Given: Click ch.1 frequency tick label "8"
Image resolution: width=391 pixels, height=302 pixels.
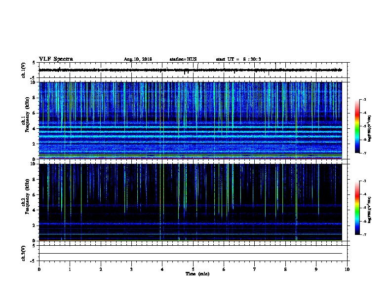Looking at the screenshot, I should pyautogui.click(x=34, y=98).
